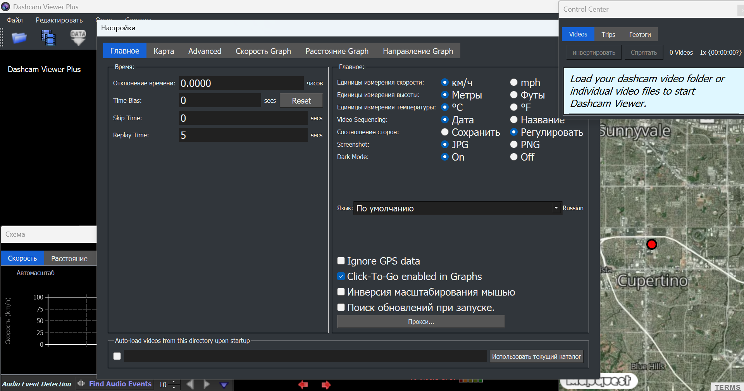Viewport: 744px width, 391px height.
Task: Open the Направление Graph tab
Action: coord(418,51)
